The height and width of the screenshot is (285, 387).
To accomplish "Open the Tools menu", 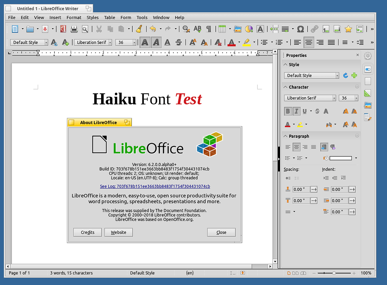I will pos(142,18).
